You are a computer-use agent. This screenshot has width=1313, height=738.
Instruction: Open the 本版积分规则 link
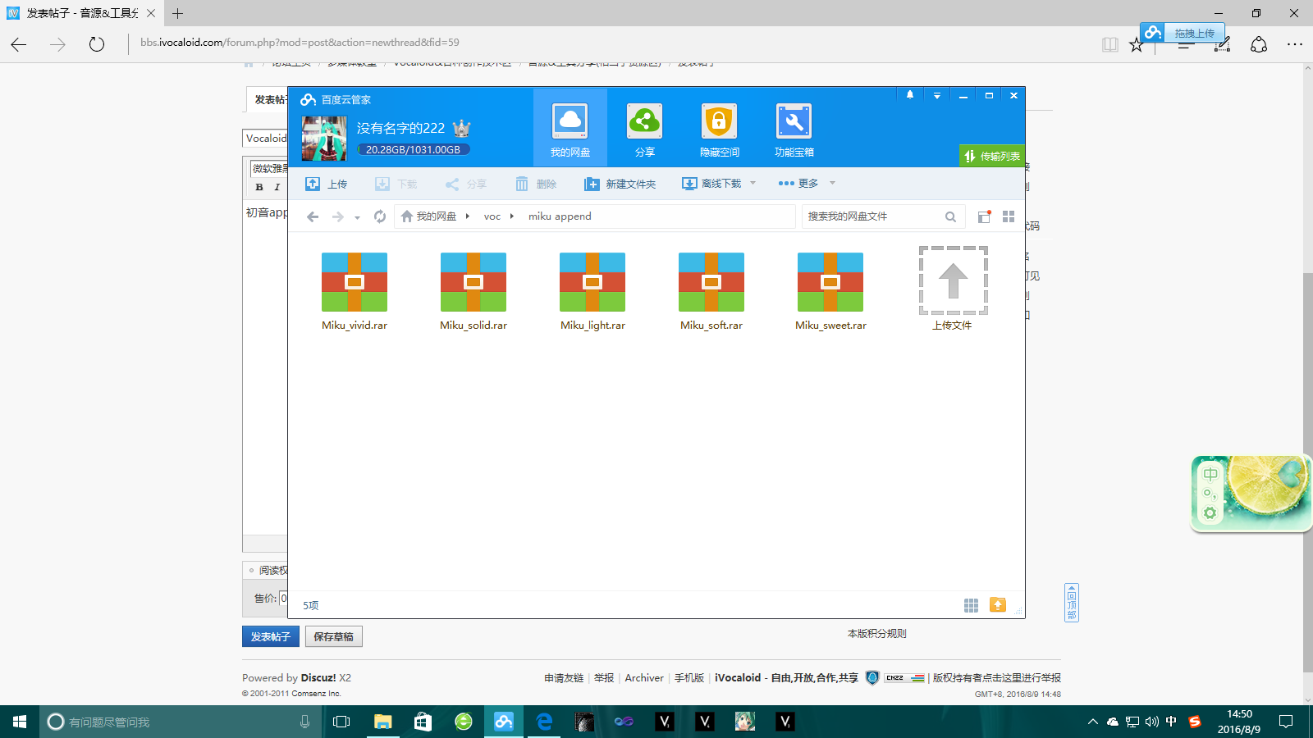876,634
